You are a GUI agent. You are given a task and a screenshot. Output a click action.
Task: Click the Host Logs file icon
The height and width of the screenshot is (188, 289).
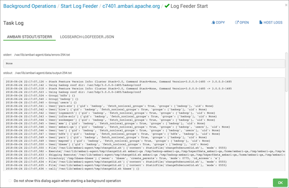tap(261, 23)
